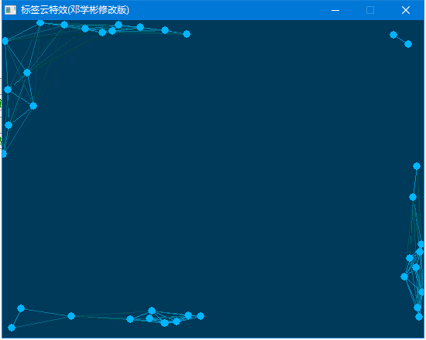
Task: Click the window title 标签云特效(邓学彬修改版)
Action: click(75, 10)
